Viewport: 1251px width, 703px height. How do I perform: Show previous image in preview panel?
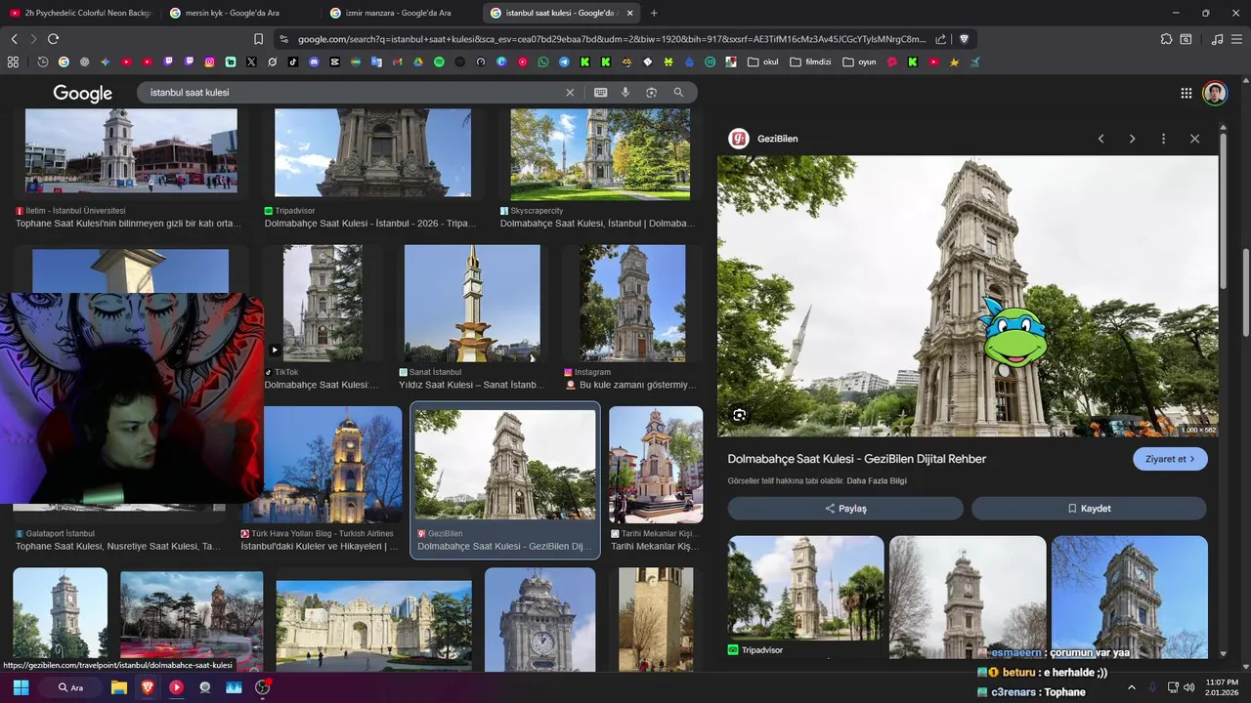coord(1100,139)
